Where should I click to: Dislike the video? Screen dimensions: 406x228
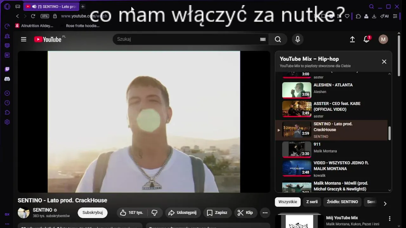155,212
